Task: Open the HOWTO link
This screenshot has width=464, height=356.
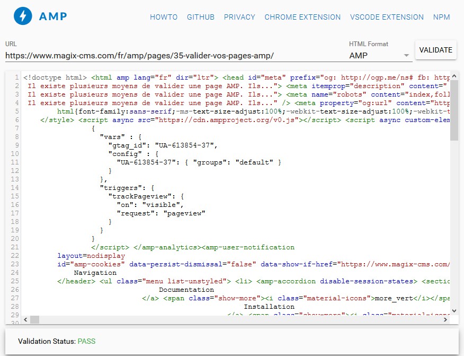Action: tap(164, 17)
